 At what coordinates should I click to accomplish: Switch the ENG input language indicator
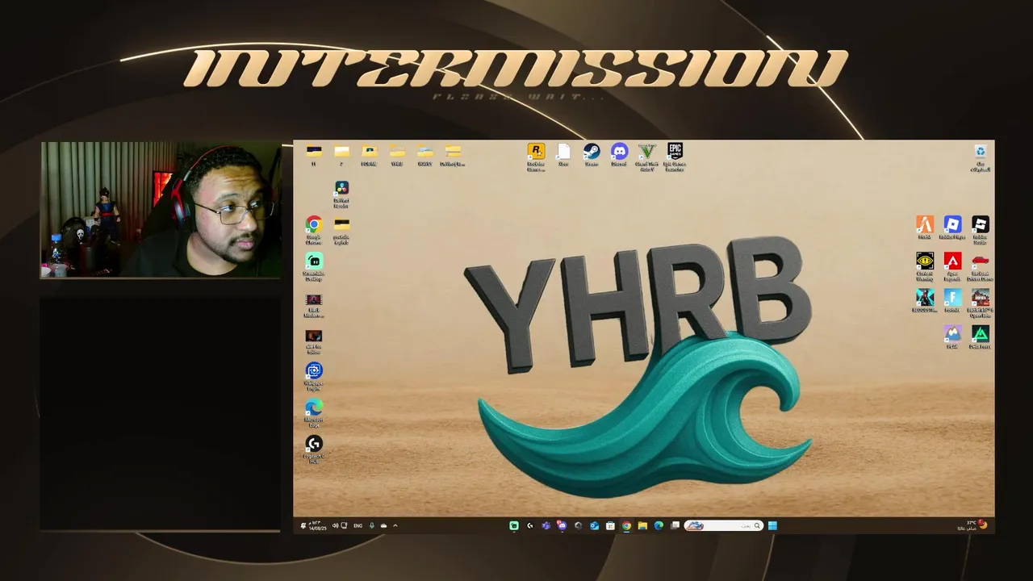[358, 525]
